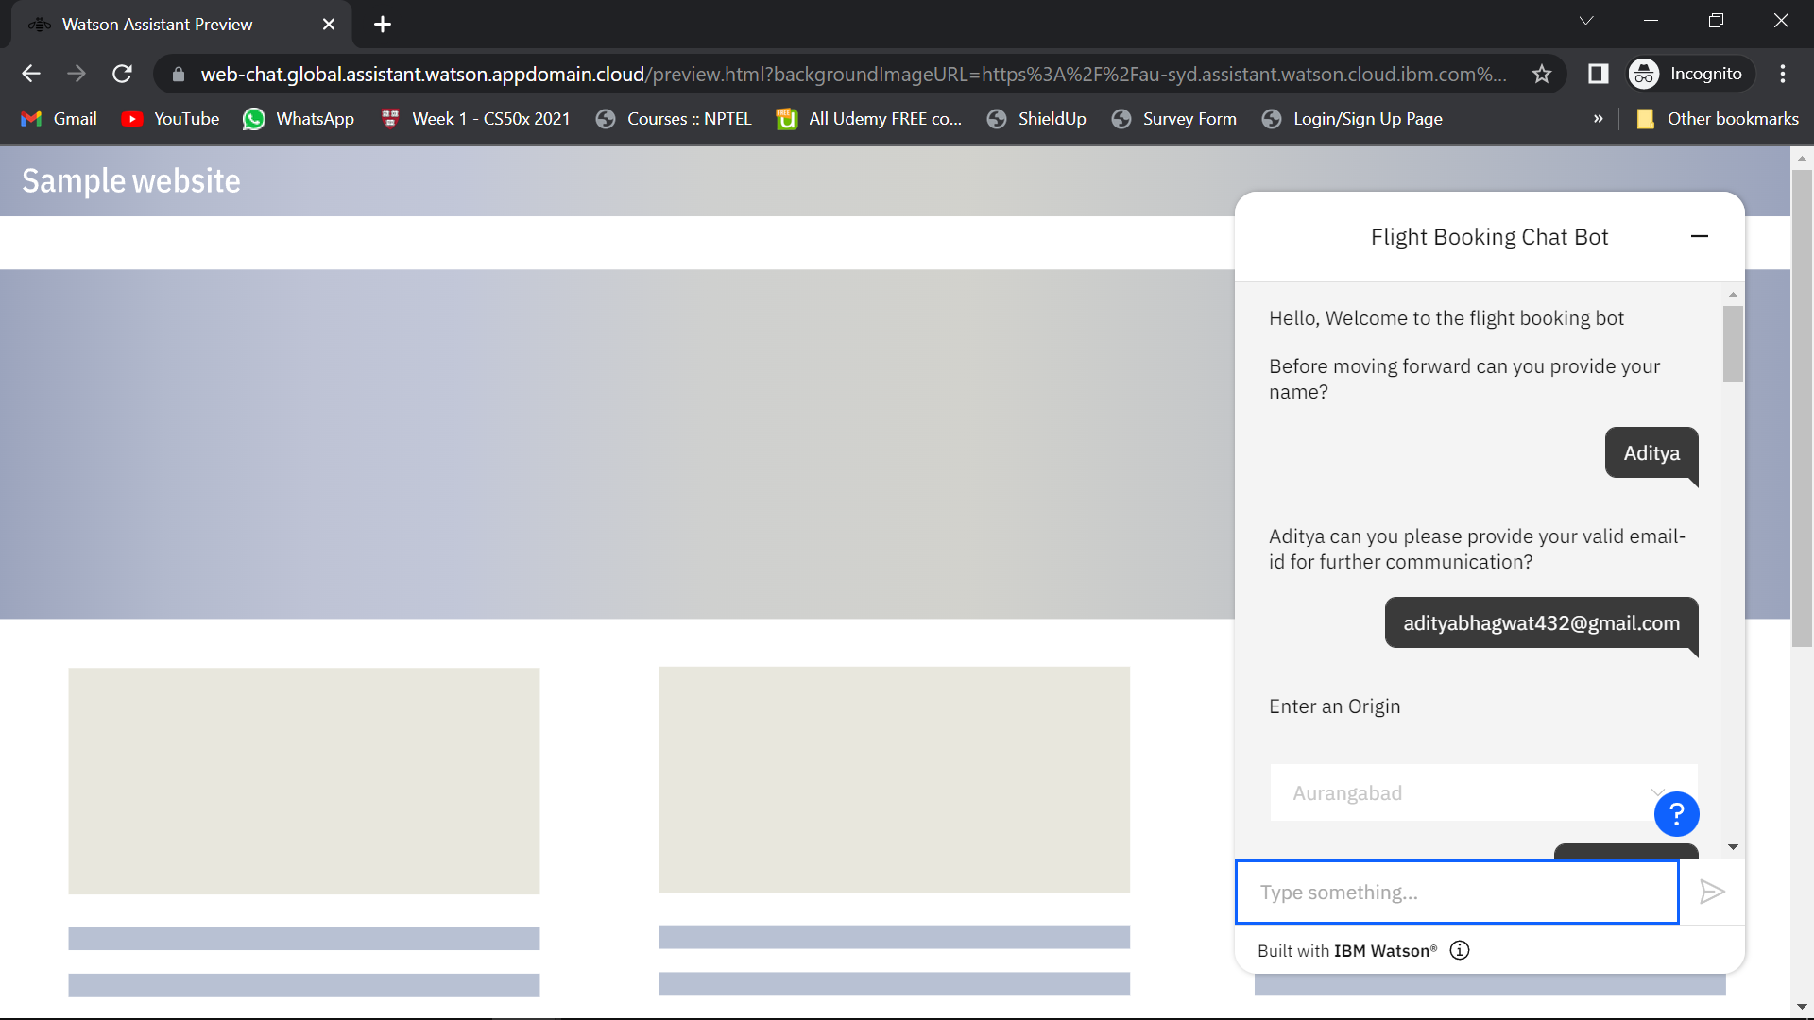Click the blue help question mark button
The image size is (1814, 1020).
tap(1676, 813)
